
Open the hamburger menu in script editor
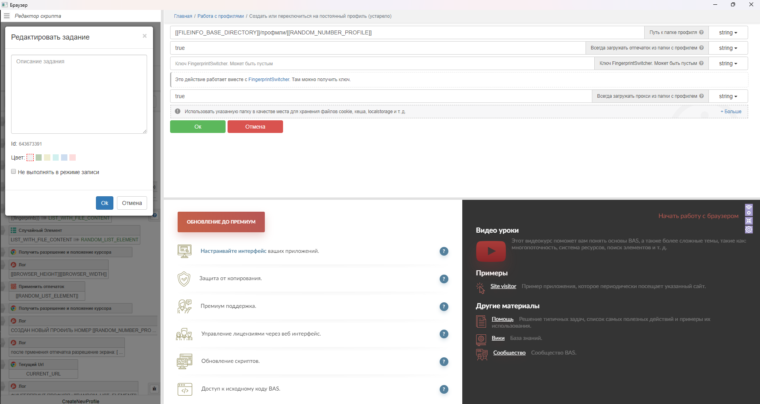(7, 16)
